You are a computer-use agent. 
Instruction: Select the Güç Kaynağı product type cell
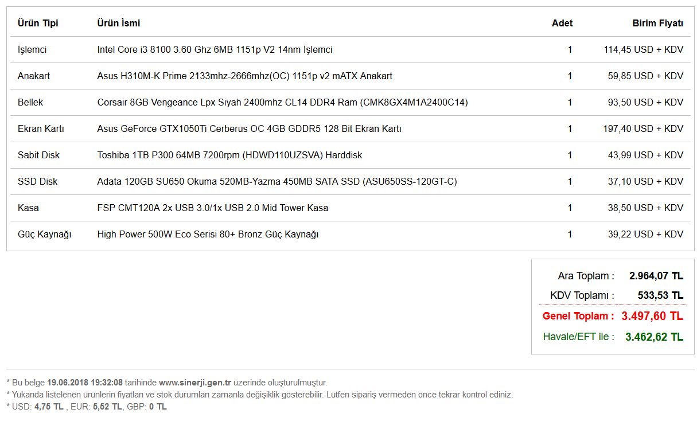[45, 235]
